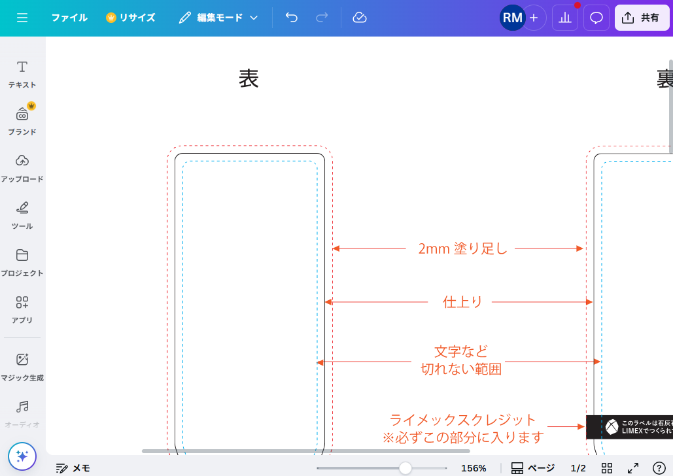Open マジック生成 panel
The height and width of the screenshot is (476, 673).
[22, 366]
